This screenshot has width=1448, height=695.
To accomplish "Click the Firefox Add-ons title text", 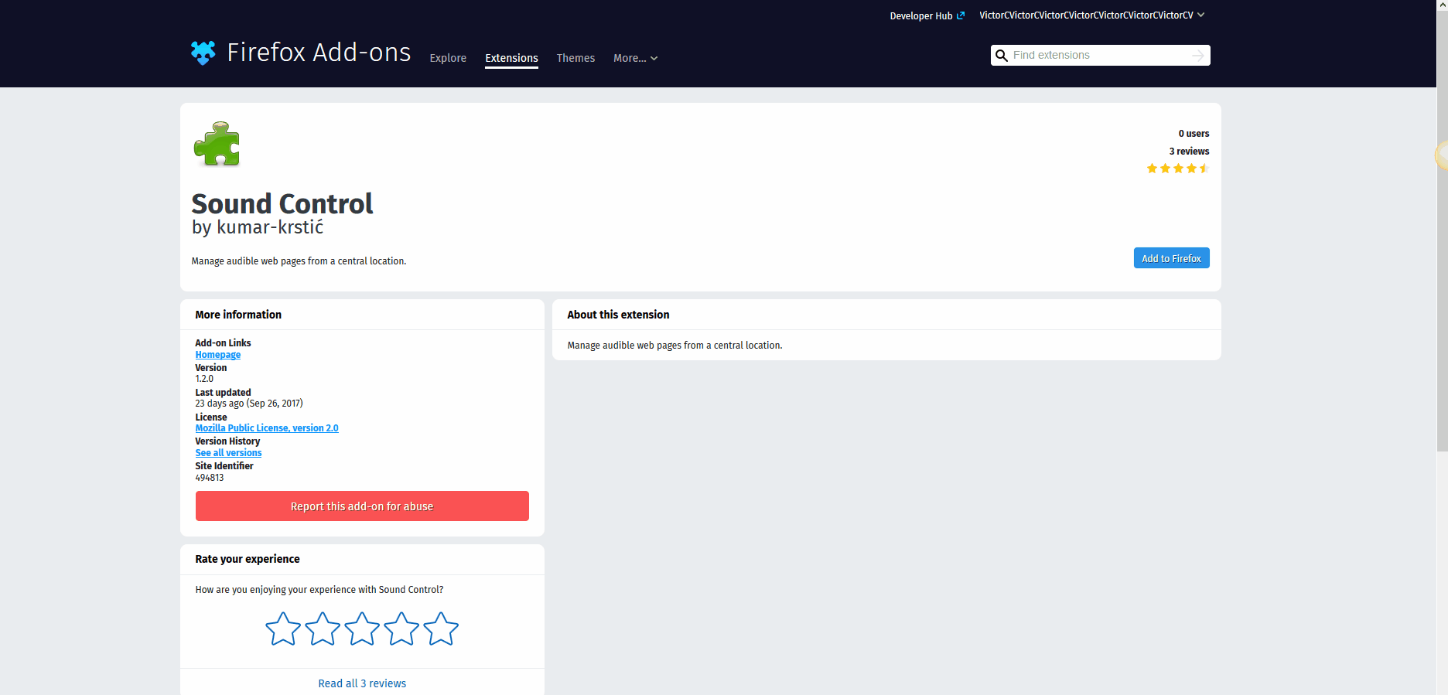I will pyautogui.click(x=319, y=53).
